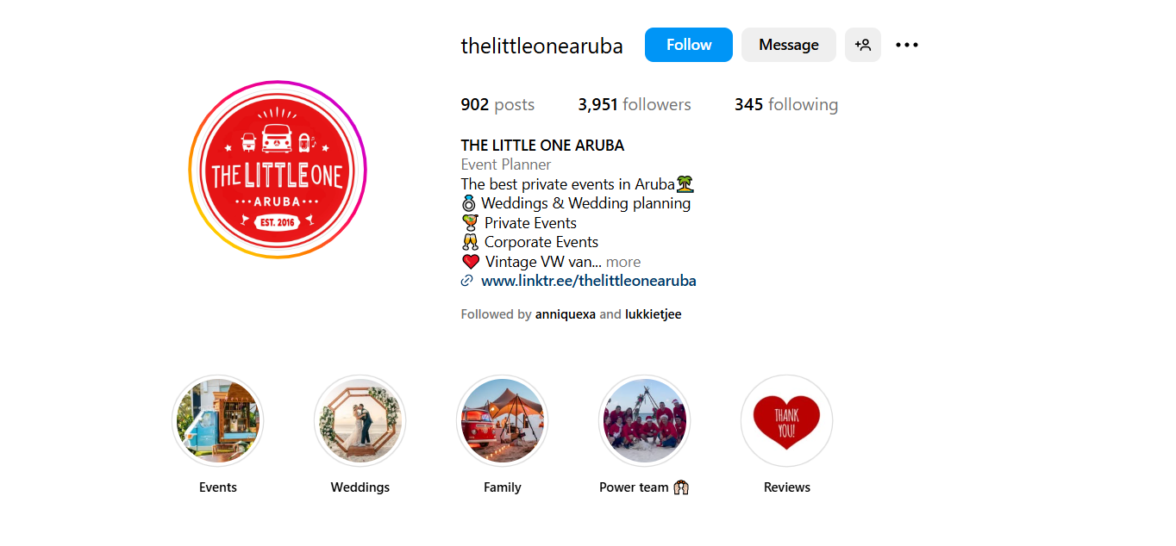This screenshot has width=1176, height=546.
Task: Open the Reviews heart highlight
Action: coord(787,421)
